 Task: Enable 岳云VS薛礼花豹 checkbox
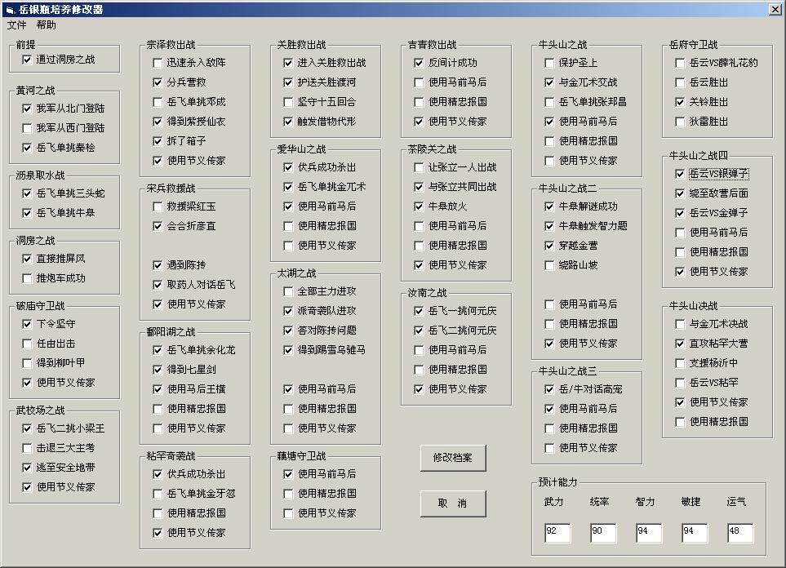680,63
